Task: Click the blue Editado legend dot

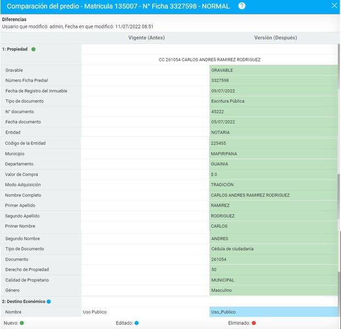Action: 137,323
